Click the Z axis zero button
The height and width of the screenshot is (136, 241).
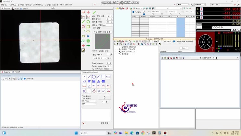tap(201, 18)
